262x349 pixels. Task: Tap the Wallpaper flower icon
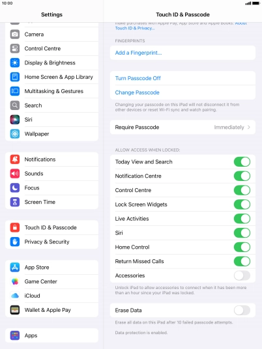[15, 133]
